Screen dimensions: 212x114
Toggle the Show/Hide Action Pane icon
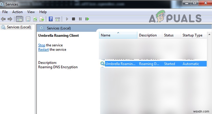tap(57, 19)
